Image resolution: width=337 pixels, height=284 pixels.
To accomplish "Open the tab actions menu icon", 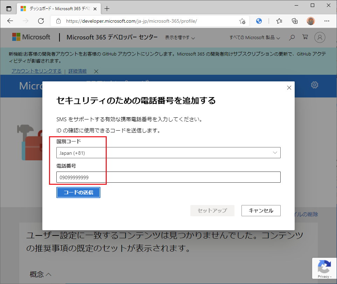I will pos(9,9).
